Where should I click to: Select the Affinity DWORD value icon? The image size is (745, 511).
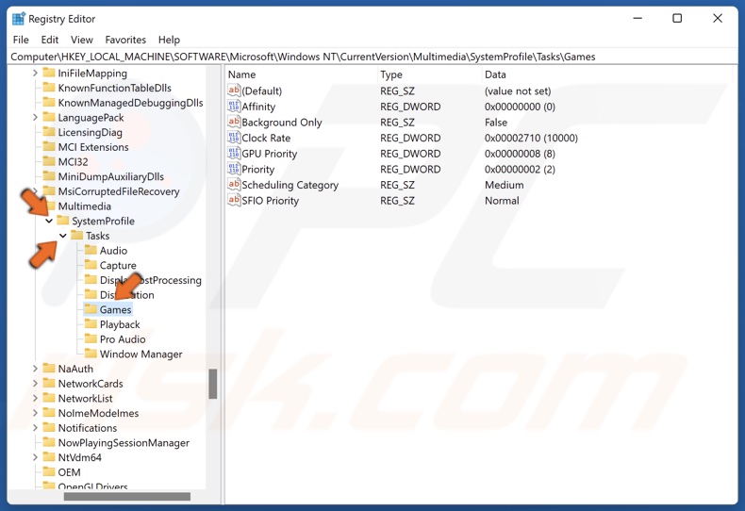click(x=234, y=106)
